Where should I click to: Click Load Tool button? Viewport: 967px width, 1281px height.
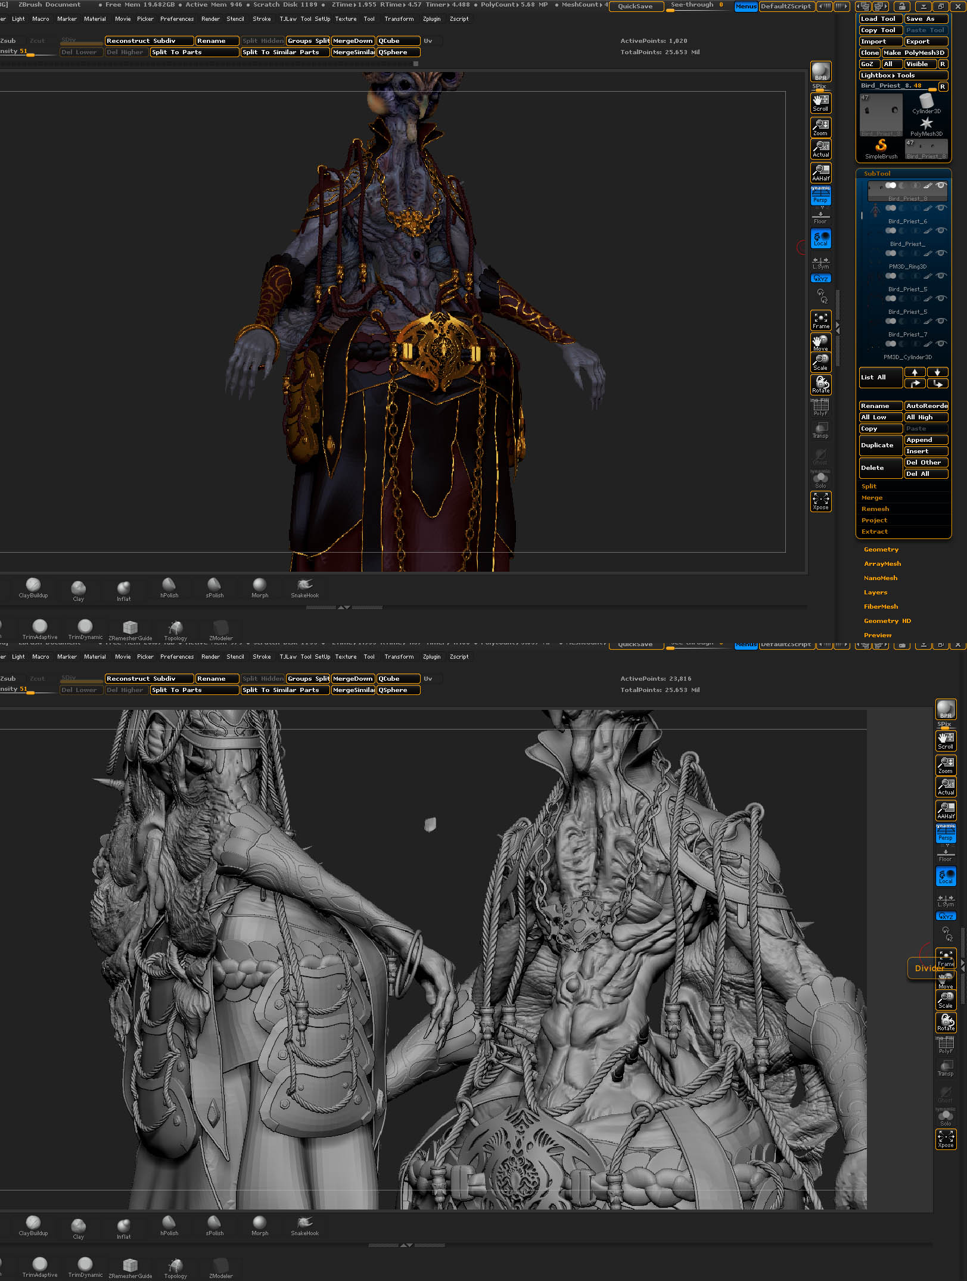(881, 18)
